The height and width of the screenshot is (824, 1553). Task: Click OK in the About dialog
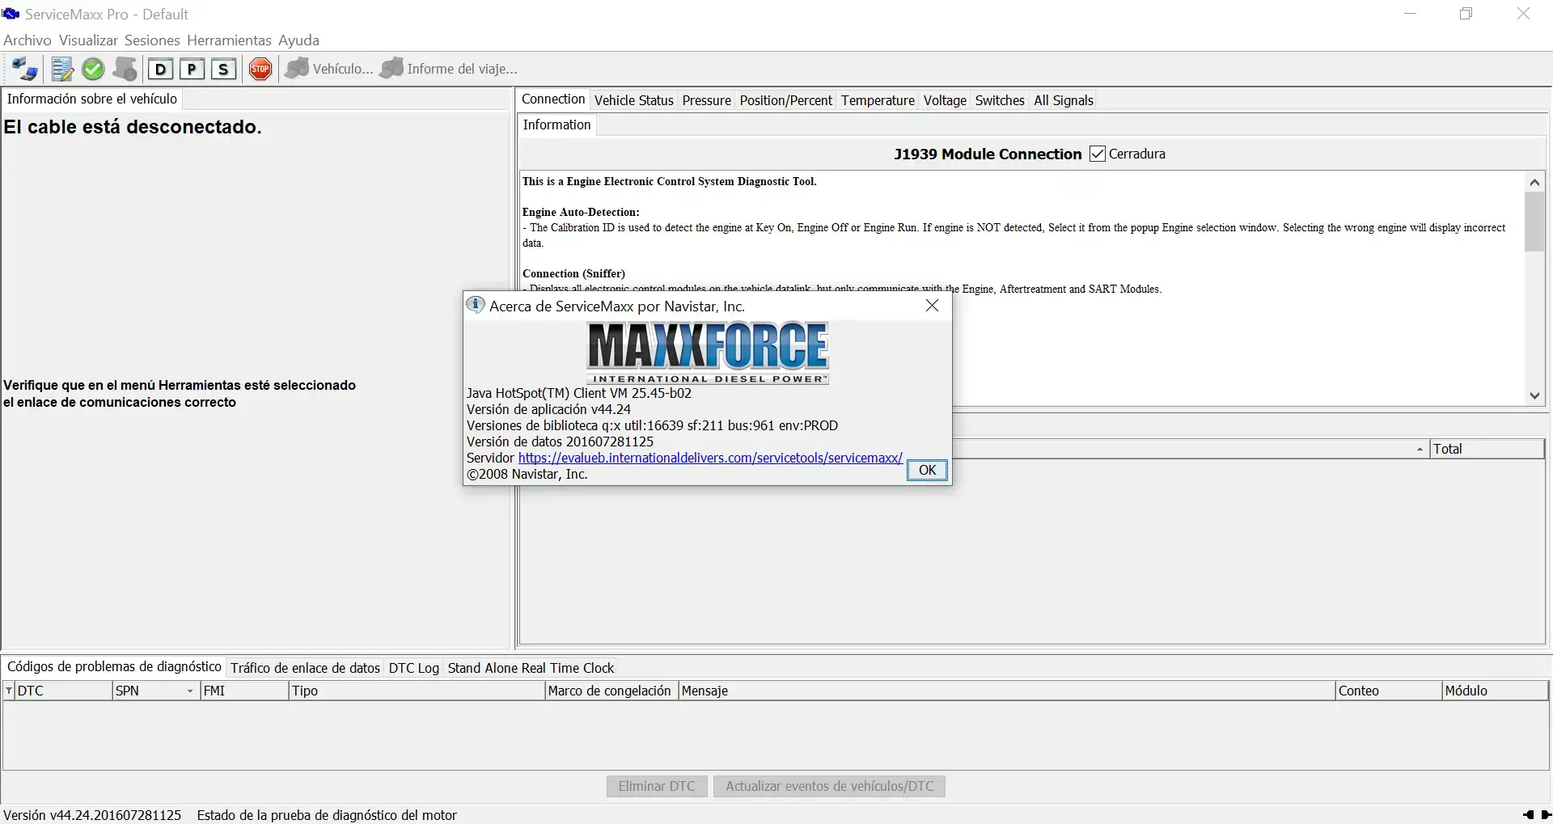tap(927, 470)
